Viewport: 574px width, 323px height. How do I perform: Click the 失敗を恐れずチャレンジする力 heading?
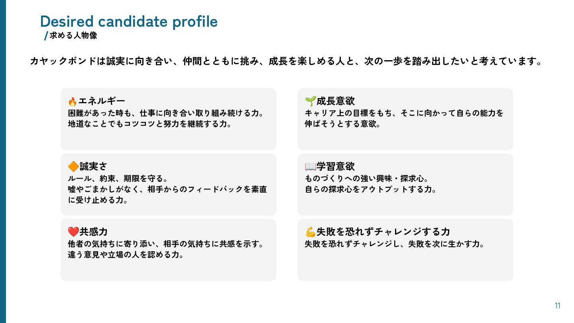pyautogui.click(x=383, y=232)
